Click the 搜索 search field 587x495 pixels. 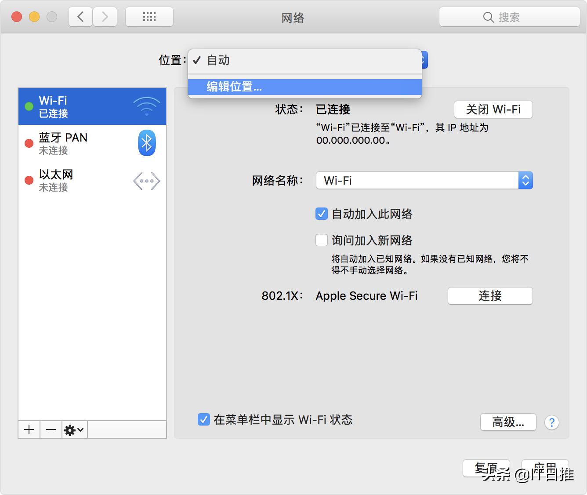[x=509, y=17]
